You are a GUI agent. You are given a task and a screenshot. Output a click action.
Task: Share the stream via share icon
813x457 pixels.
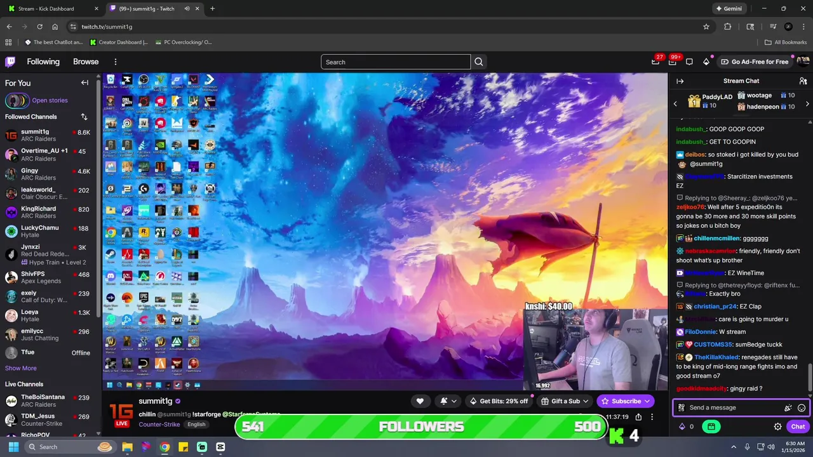pos(638,417)
